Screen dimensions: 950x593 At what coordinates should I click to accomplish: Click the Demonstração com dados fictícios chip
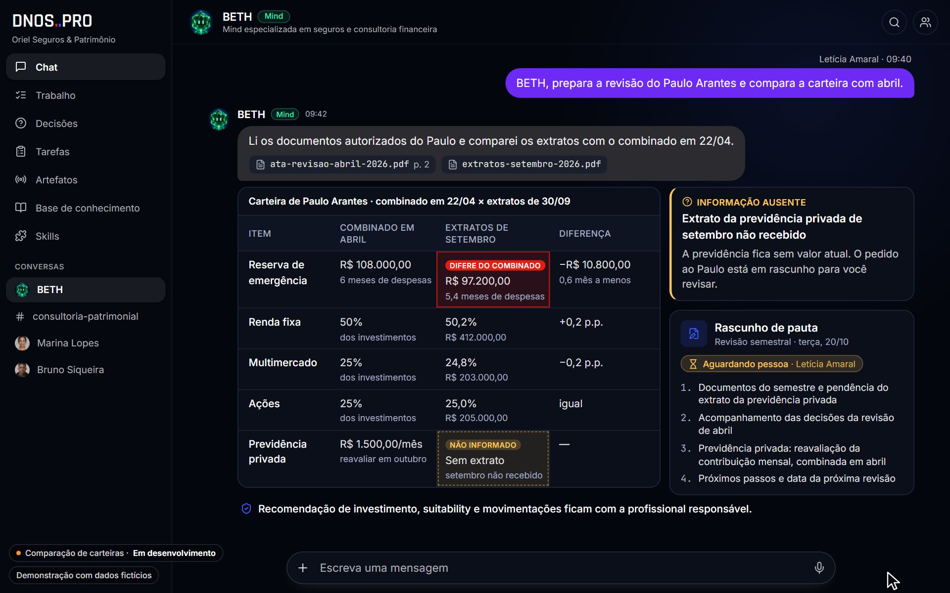tap(84, 575)
